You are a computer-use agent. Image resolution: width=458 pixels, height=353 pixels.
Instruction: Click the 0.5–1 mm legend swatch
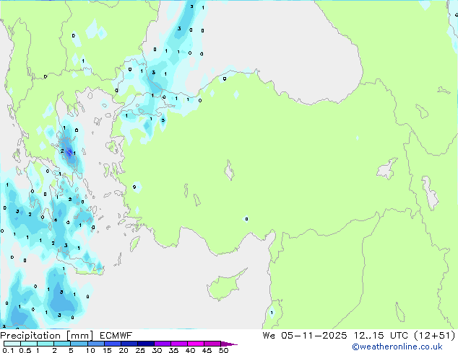click(29, 344)
